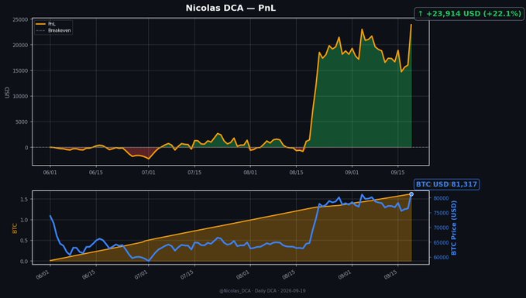Screen dimensions: 526x298
Task: Select the PnL legend label
Action: [x=52, y=24]
